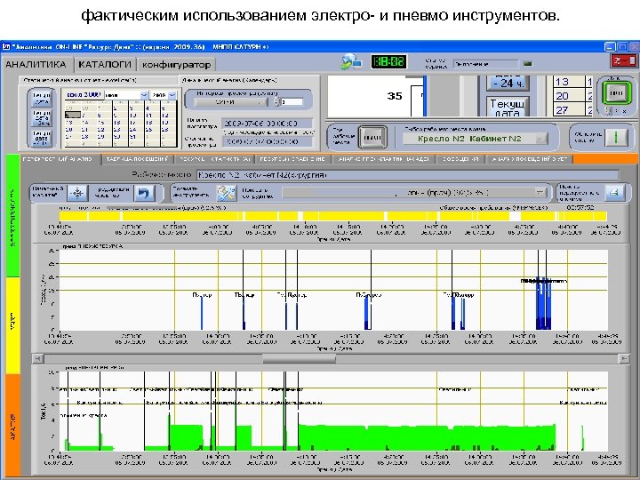Open the viewing interval dropdown
This screenshot has width=640, height=480.
click(230, 102)
